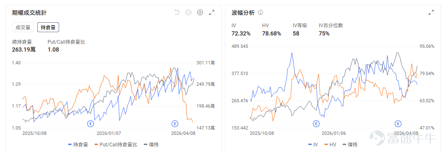Expand 期權成交統計 panel to fullscreen

click(212, 12)
